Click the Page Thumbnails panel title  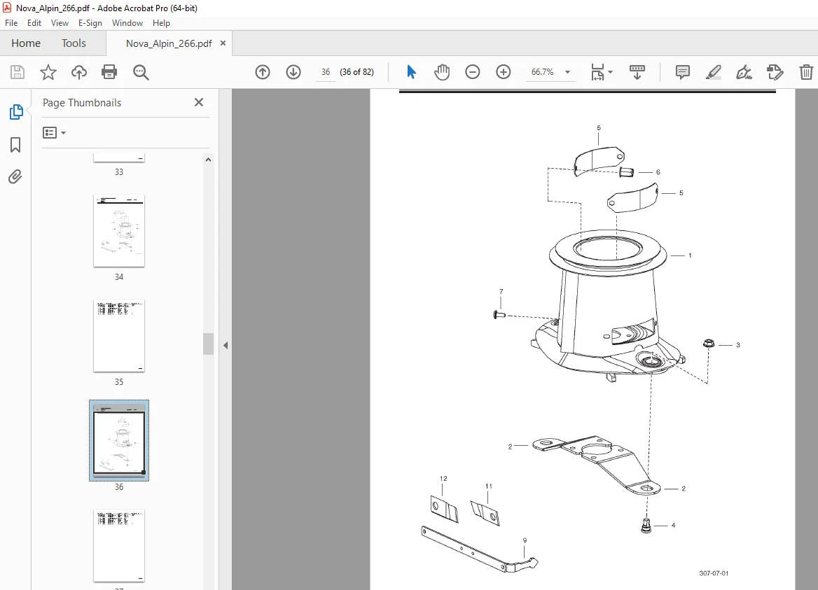(82, 103)
